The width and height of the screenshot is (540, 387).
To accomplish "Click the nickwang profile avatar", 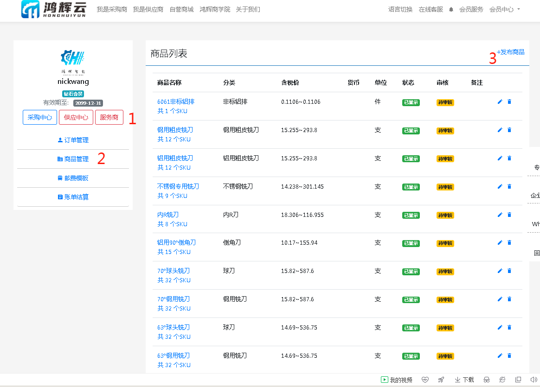I will pos(73,62).
